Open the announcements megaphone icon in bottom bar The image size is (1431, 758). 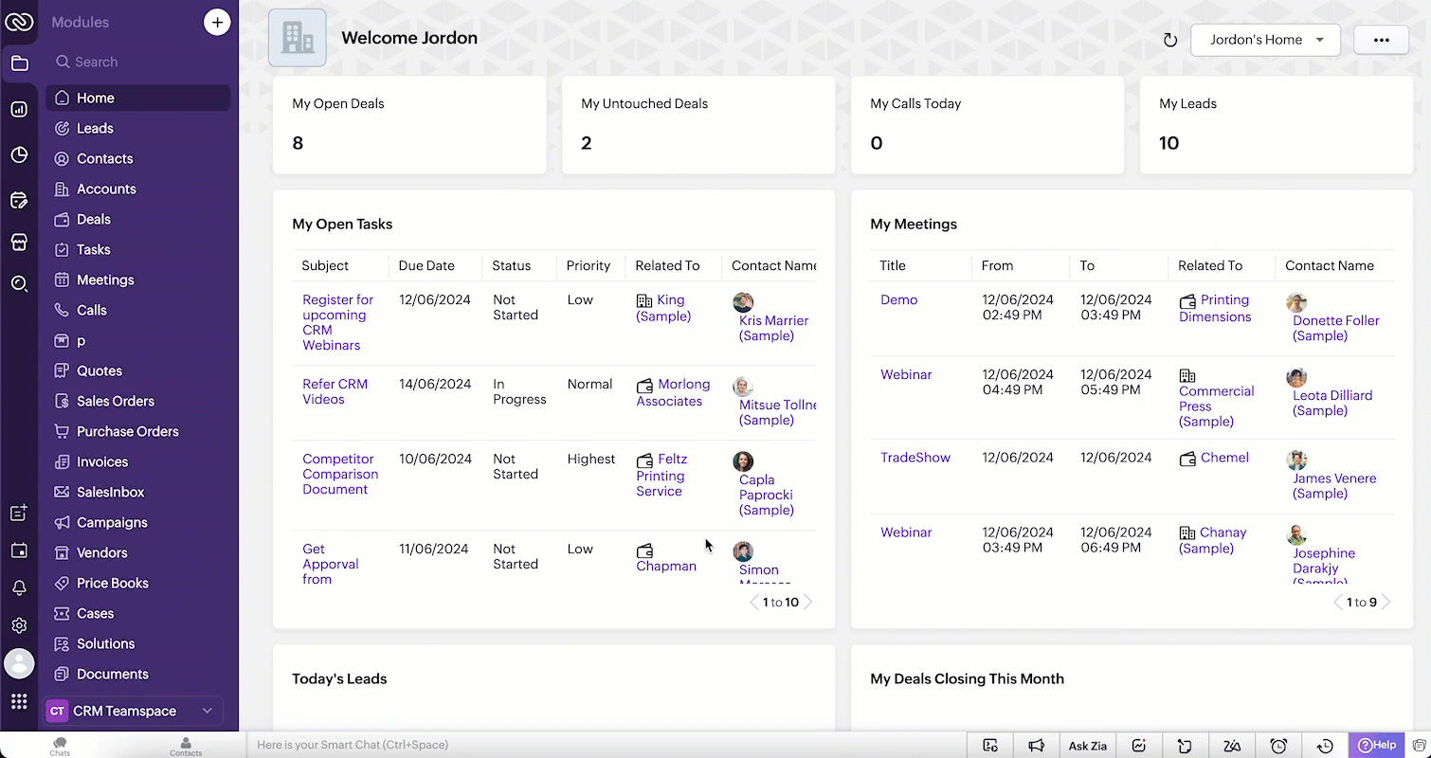tap(1037, 746)
